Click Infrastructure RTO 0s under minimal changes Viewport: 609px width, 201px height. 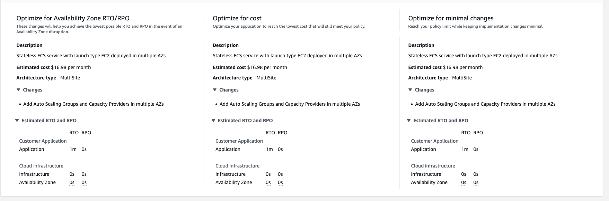(464, 174)
